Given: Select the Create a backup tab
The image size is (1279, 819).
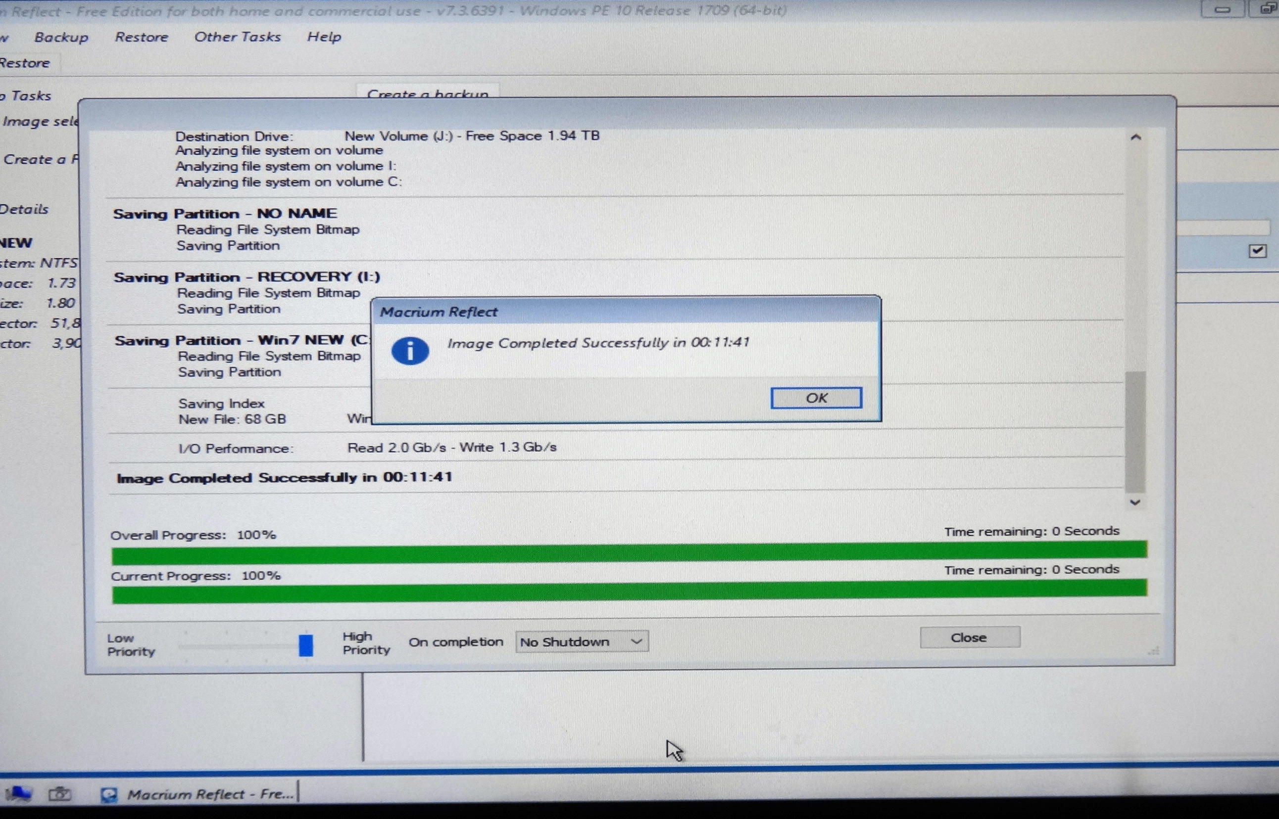Looking at the screenshot, I should pyautogui.click(x=427, y=91).
